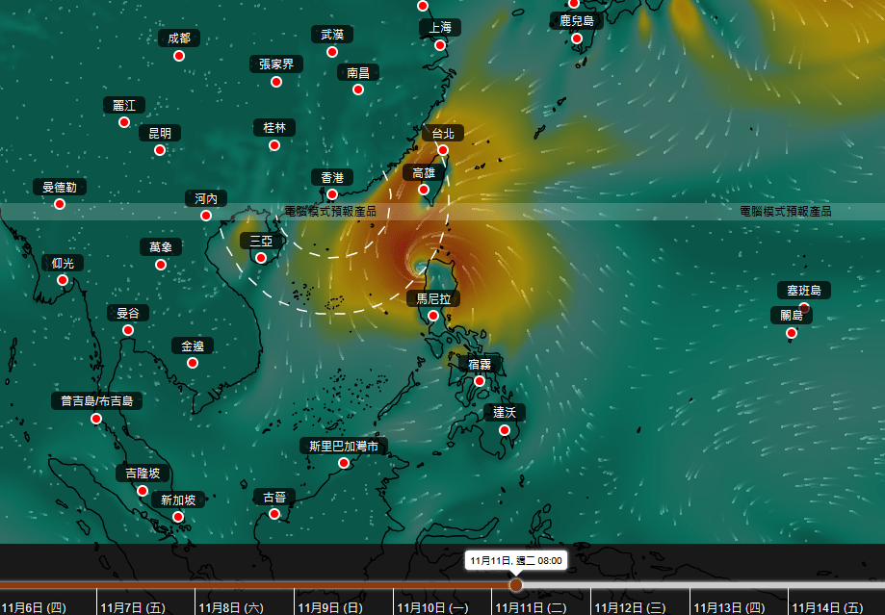885x615 pixels.
Task: Select the 鹿兒島 city label
Action: point(577,20)
